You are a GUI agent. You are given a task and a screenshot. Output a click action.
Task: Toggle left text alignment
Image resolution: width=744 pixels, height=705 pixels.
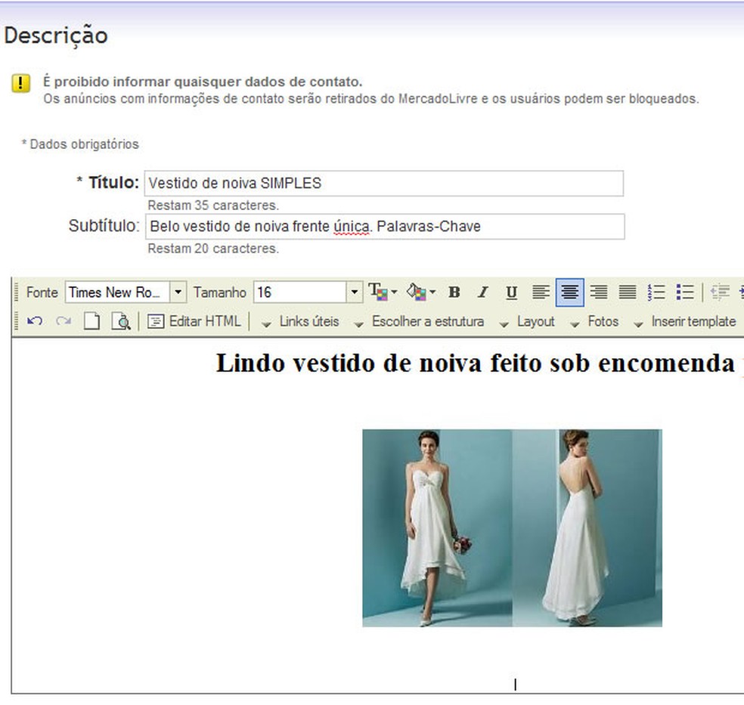pyautogui.click(x=540, y=292)
